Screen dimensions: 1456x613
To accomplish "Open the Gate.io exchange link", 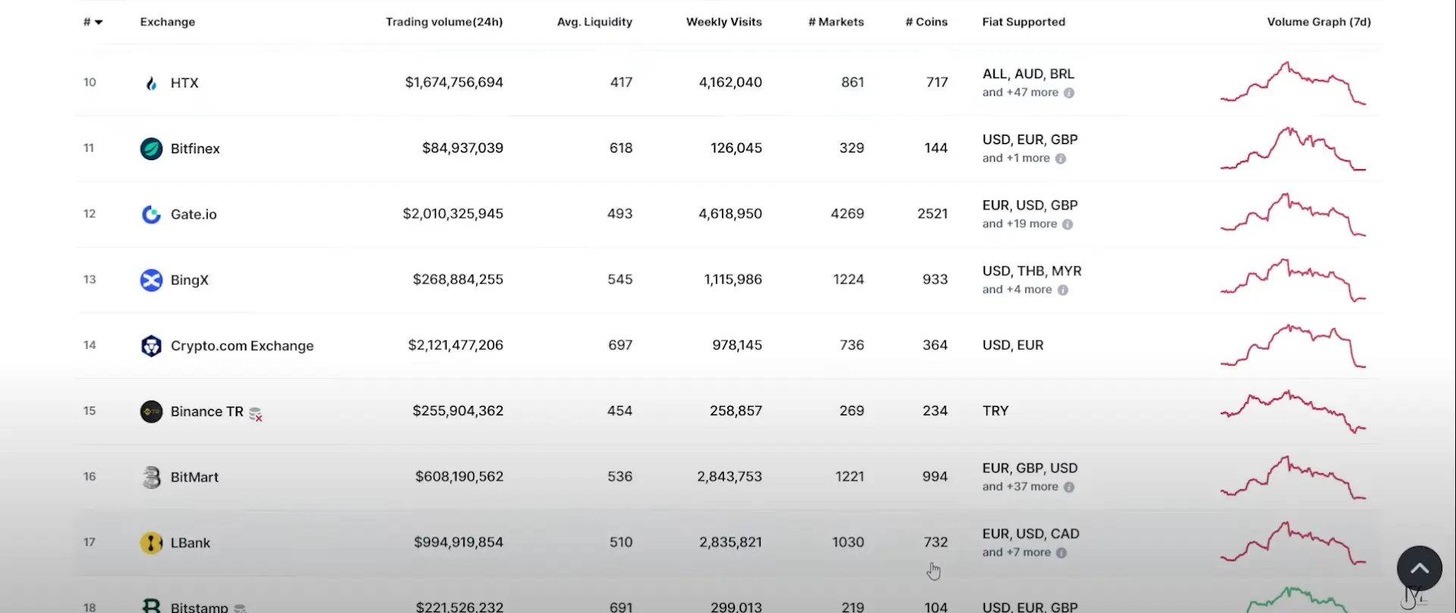I will (193, 215).
